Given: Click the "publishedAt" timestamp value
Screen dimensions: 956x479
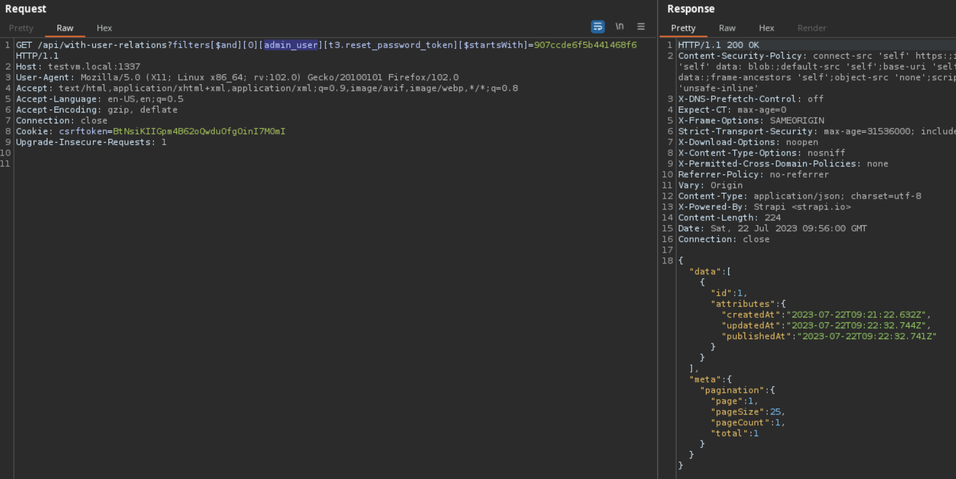Looking at the screenshot, I should (x=867, y=336).
